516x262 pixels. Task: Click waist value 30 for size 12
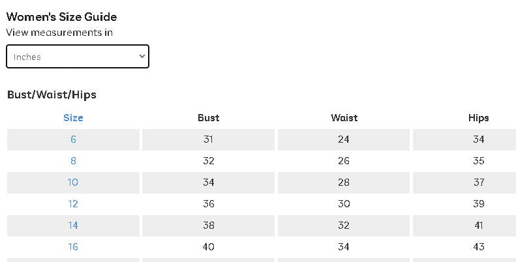pyautogui.click(x=344, y=204)
